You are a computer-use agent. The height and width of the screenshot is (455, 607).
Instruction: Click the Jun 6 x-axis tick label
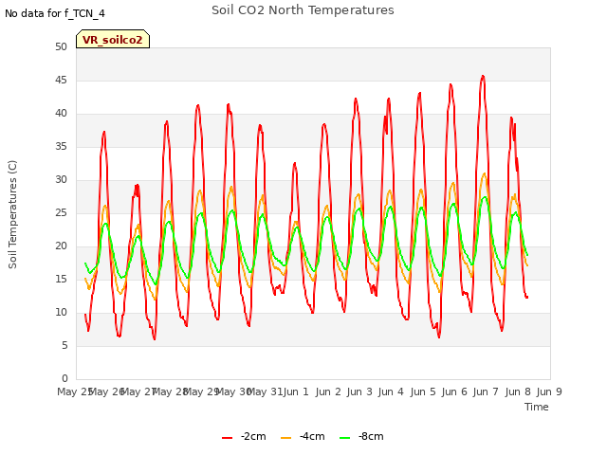pyautogui.click(x=454, y=391)
